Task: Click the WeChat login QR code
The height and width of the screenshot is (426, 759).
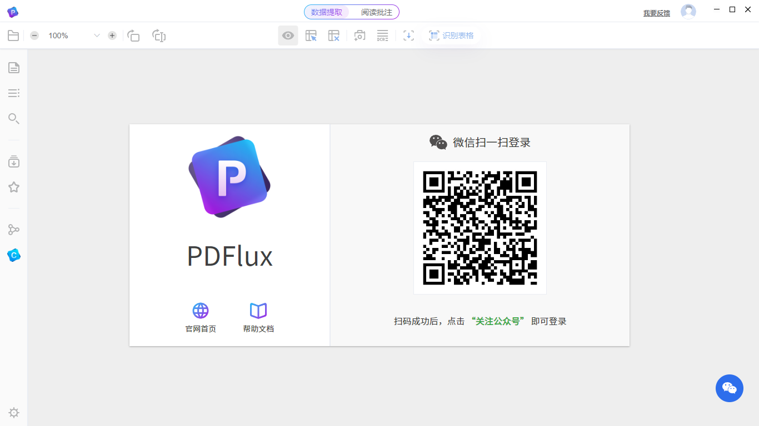Action: tap(480, 228)
